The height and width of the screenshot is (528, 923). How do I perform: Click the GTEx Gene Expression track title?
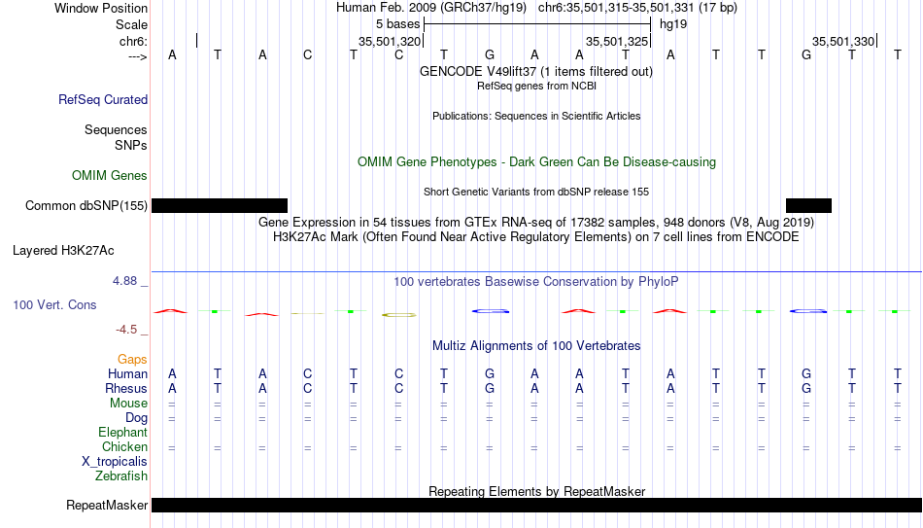[x=536, y=222]
